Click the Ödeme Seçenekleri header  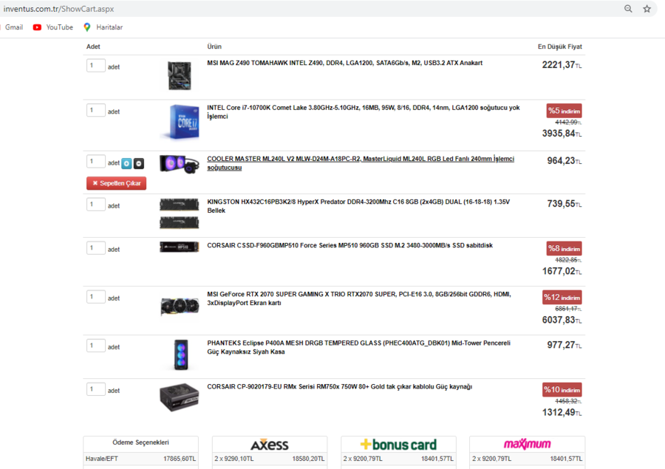[x=141, y=442]
